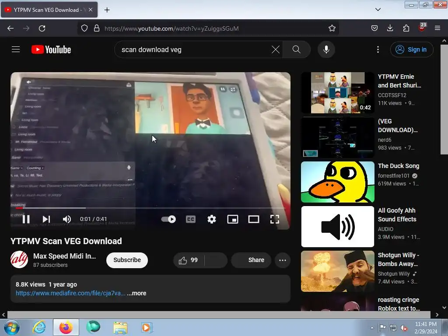Enter full screen video mode
Viewport: 448px width, 336px height.
(x=275, y=219)
